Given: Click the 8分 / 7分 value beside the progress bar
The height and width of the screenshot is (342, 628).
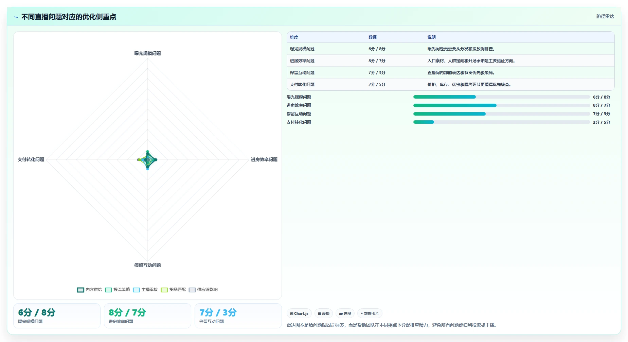Looking at the screenshot, I should 602,105.
